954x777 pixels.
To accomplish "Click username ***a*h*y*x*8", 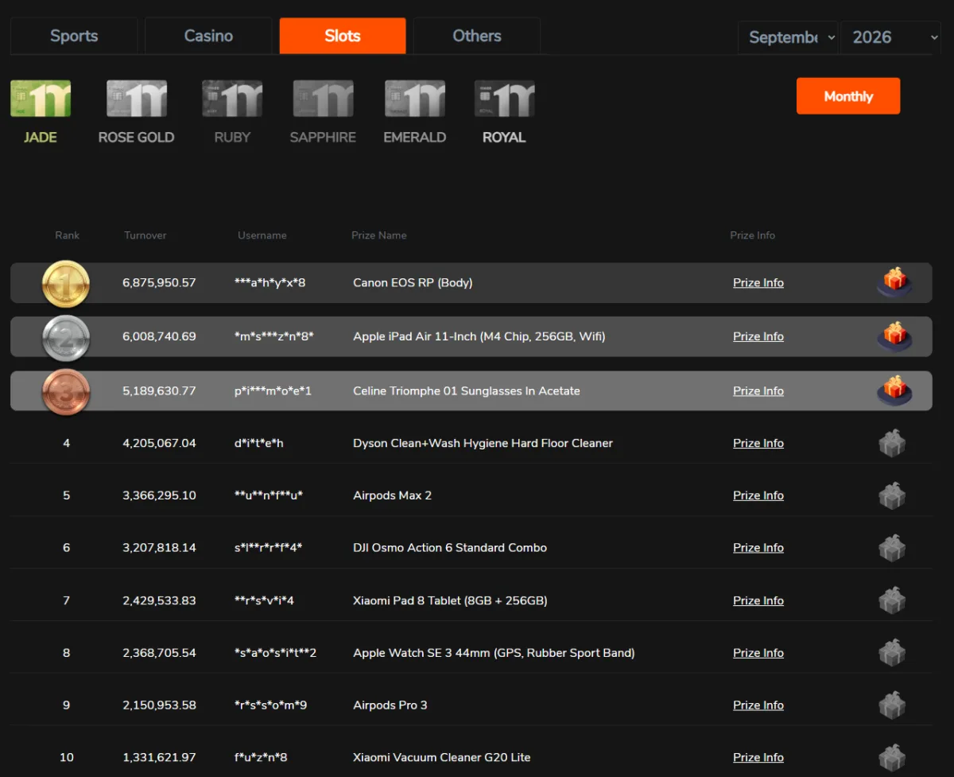I will pyautogui.click(x=270, y=283).
